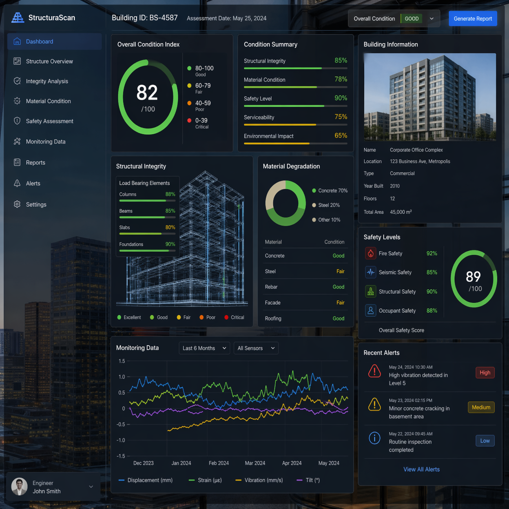Toggle Steel 20% in donut legend
Viewport: 509px width, 509px height.
point(326,205)
